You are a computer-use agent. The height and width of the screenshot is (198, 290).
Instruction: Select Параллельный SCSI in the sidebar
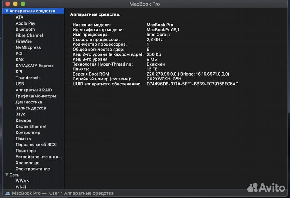tap(36, 144)
